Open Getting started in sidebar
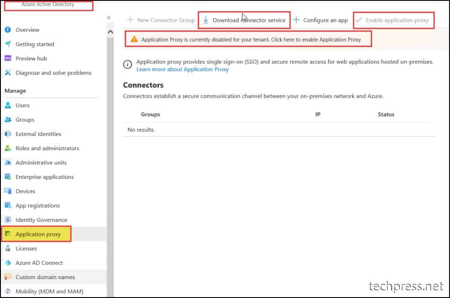This screenshot has width=450, height=298. click(35, 44)
